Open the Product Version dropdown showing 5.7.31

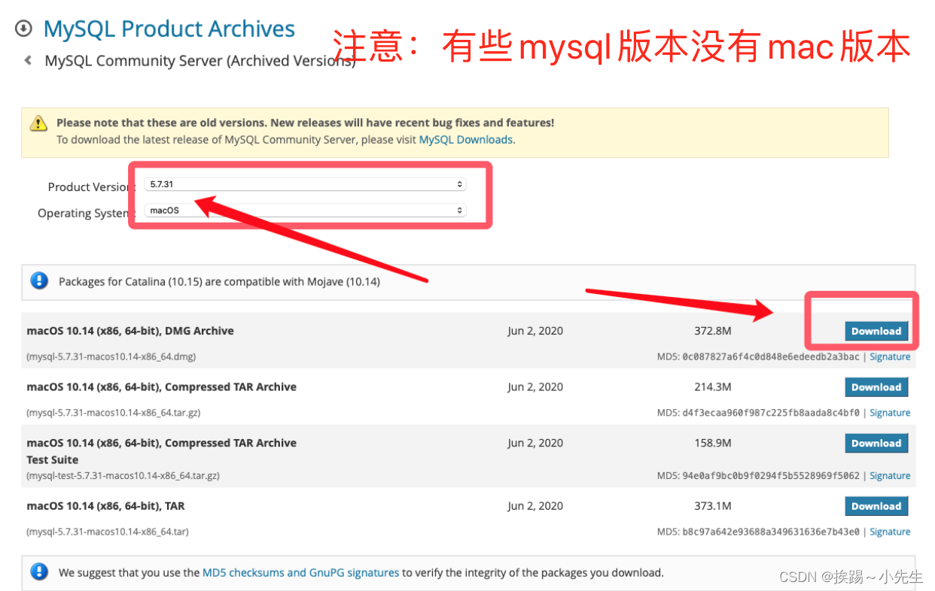pyautogui.click(x=306, y=184)
